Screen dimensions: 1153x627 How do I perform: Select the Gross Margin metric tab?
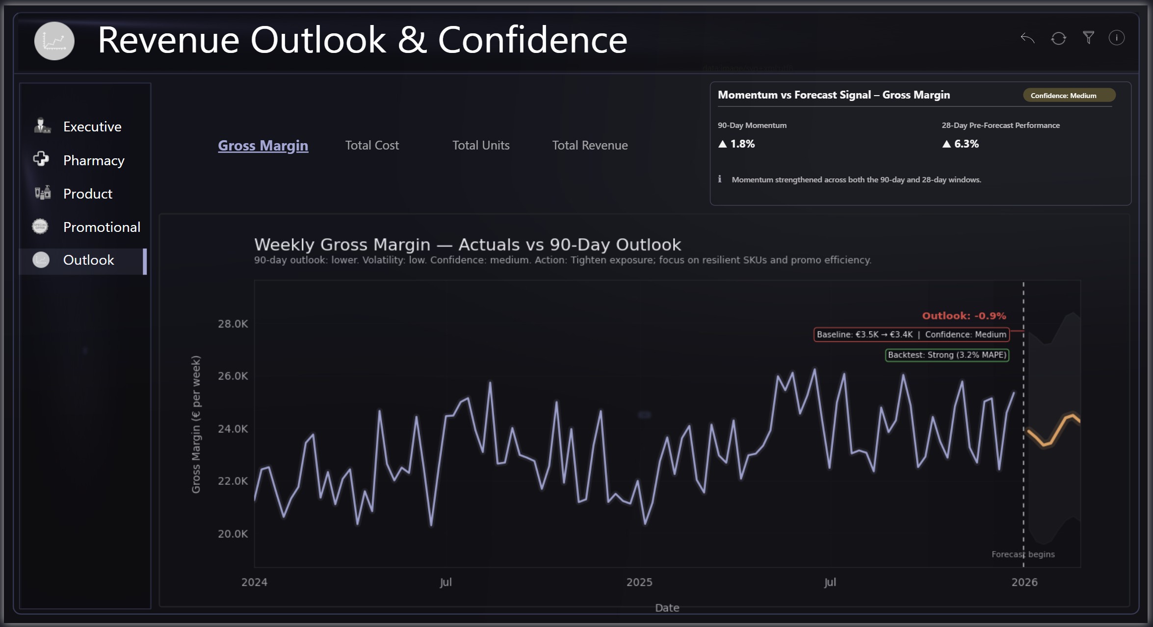[x=263, y=145]
